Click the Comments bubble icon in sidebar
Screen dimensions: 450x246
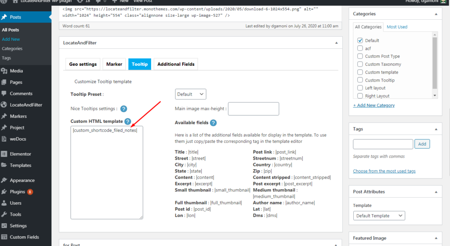coord(4,94)
